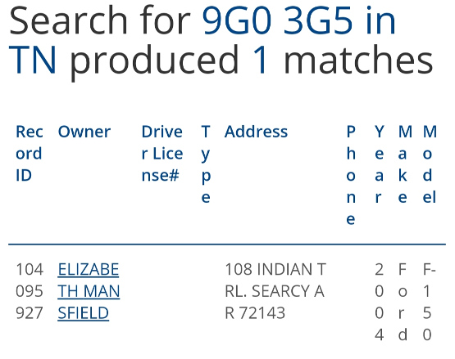Click the Driver License# column header
This screenshot has height=359, width=455.
coord(162,154)
